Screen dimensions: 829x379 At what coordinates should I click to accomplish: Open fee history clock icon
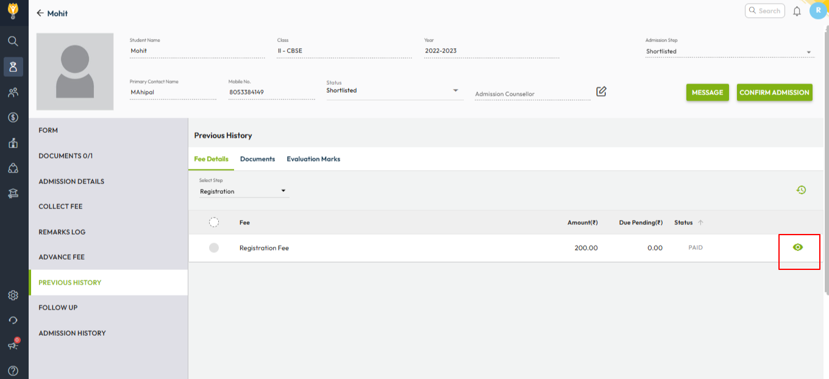click(x=801, y=190)
